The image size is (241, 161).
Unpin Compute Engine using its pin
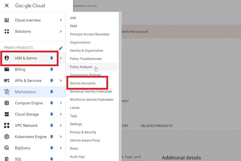click(52, 103)
